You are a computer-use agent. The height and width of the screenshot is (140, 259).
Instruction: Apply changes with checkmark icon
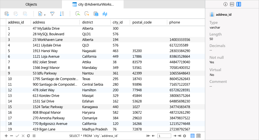click(x=17, y=136)
